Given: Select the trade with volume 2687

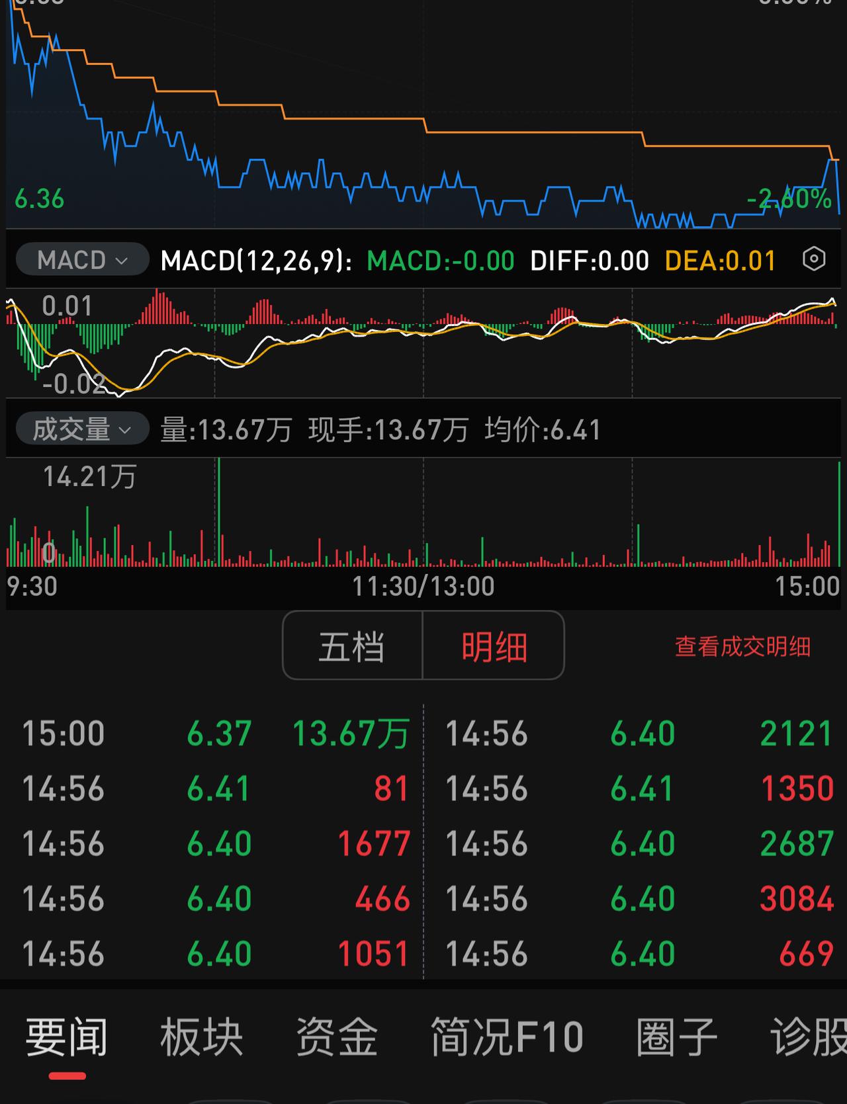Looking at the screenshot, I should pyautogui.click(x=797, y=843).
